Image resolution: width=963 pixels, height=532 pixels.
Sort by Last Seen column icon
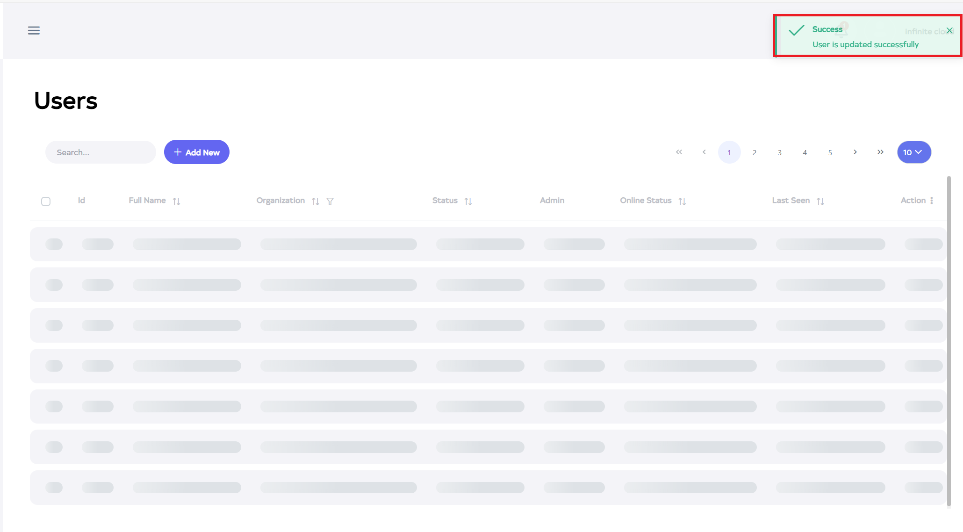point(820,201)
